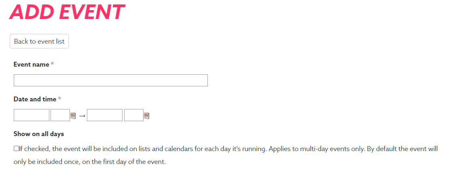This screenshot has height=170, width=450.
Task: Open the start date calendar picker icon
Action: [x=73, y=116]
